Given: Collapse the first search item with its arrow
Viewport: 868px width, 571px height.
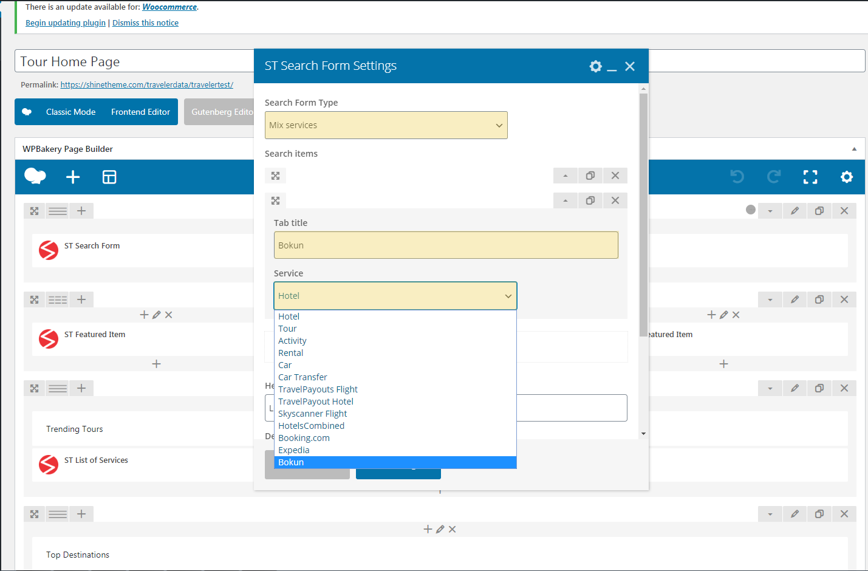Looking at the screenshot, I should pyautogui.click(x=566, y=176).
